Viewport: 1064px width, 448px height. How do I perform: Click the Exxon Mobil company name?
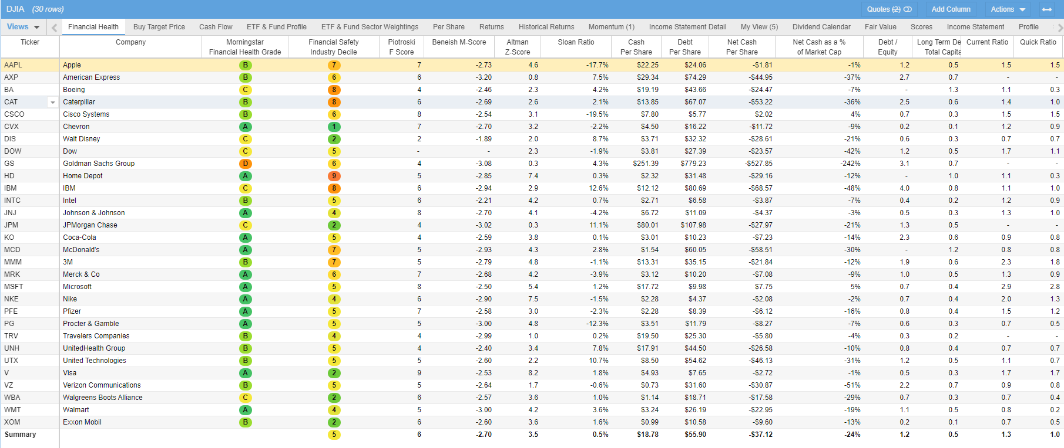pos(82,422)
